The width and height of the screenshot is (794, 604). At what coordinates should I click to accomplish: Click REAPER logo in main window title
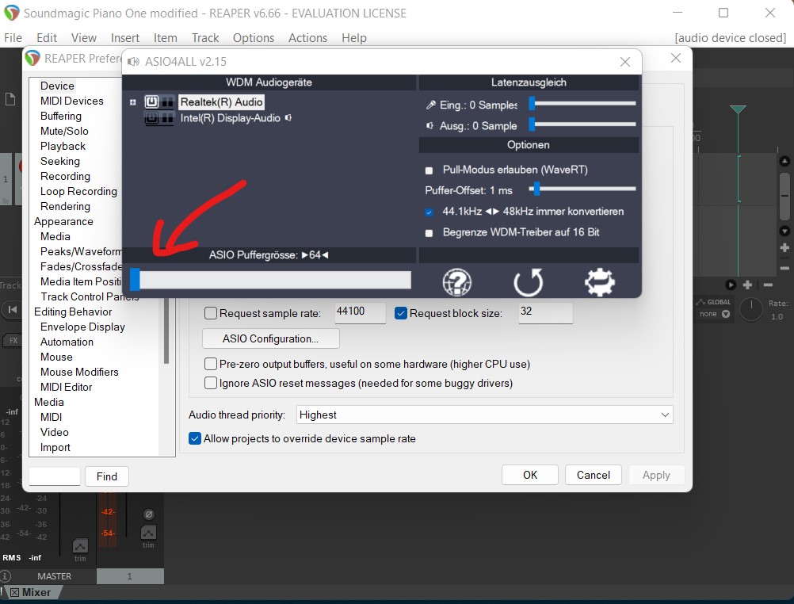click(12, 13)
